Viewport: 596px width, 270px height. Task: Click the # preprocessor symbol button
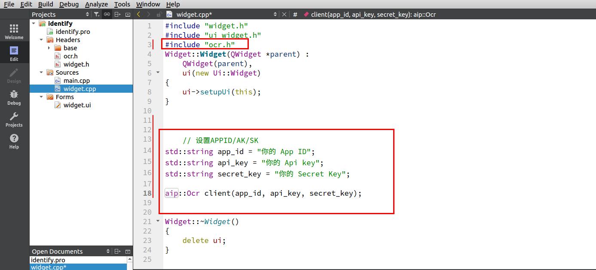[295, 14]
